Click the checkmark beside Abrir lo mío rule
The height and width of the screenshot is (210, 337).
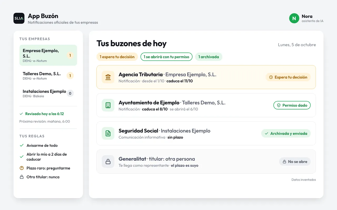click(x=22, y=157)
